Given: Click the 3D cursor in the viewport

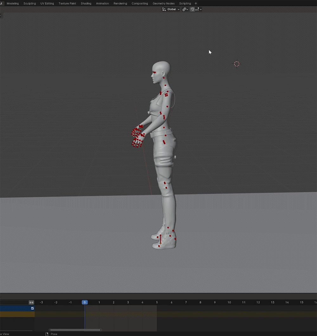Looking at the screenshot, I should [x=236, y=64].
